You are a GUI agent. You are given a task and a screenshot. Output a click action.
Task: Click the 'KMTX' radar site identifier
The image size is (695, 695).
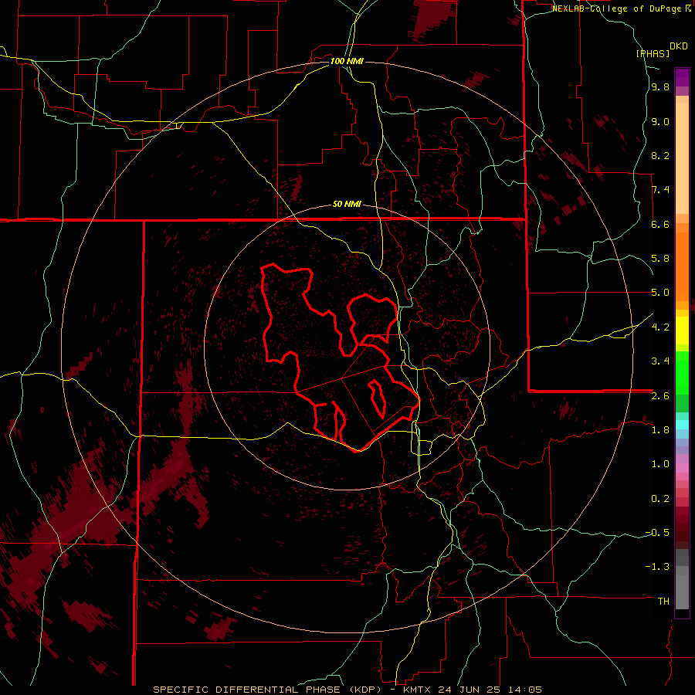[x=417, y=690]
